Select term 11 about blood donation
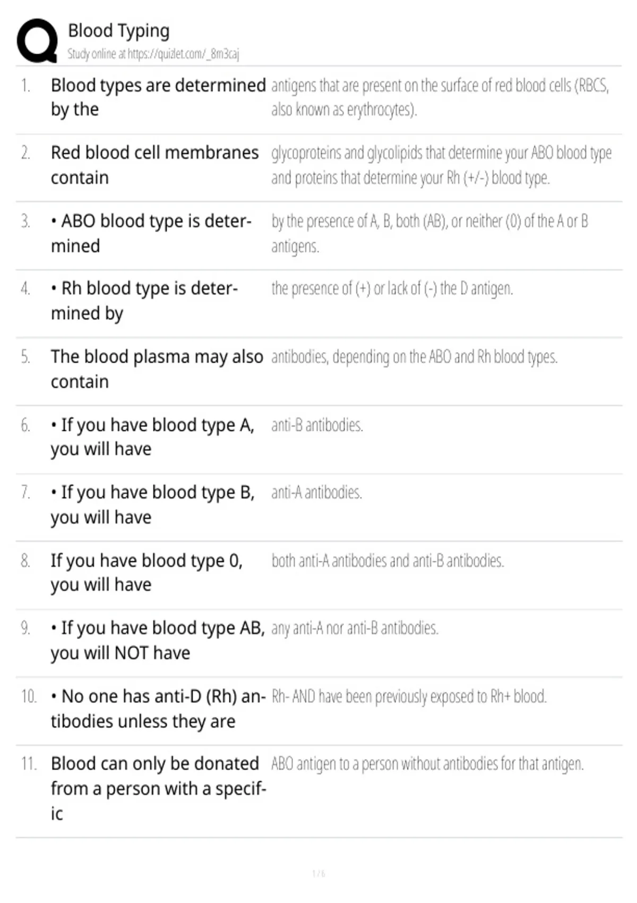 click(158, 788)
